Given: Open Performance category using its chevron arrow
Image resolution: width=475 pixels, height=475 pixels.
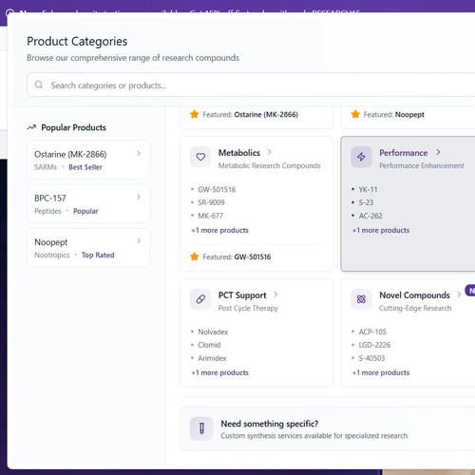Looking at the screenshot, I should (438, 152).
